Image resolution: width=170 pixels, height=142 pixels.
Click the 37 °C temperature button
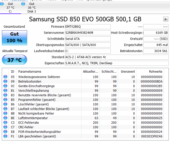15,60
